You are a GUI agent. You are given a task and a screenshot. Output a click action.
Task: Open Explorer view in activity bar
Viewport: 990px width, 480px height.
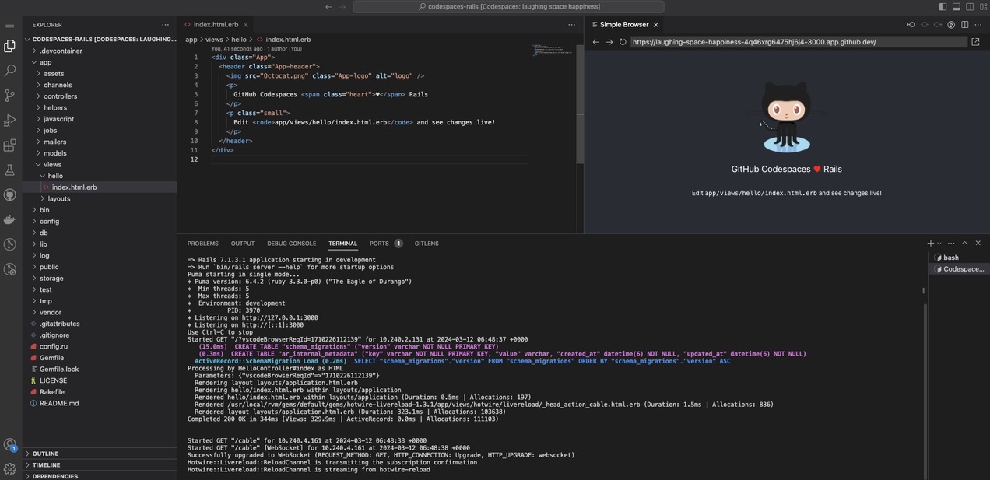click(10, 46)
